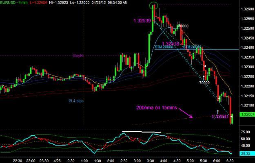This screenshot has width=255, height=163.
Task: Click the 23:30 time axis label
Action: tap(44, 161)
